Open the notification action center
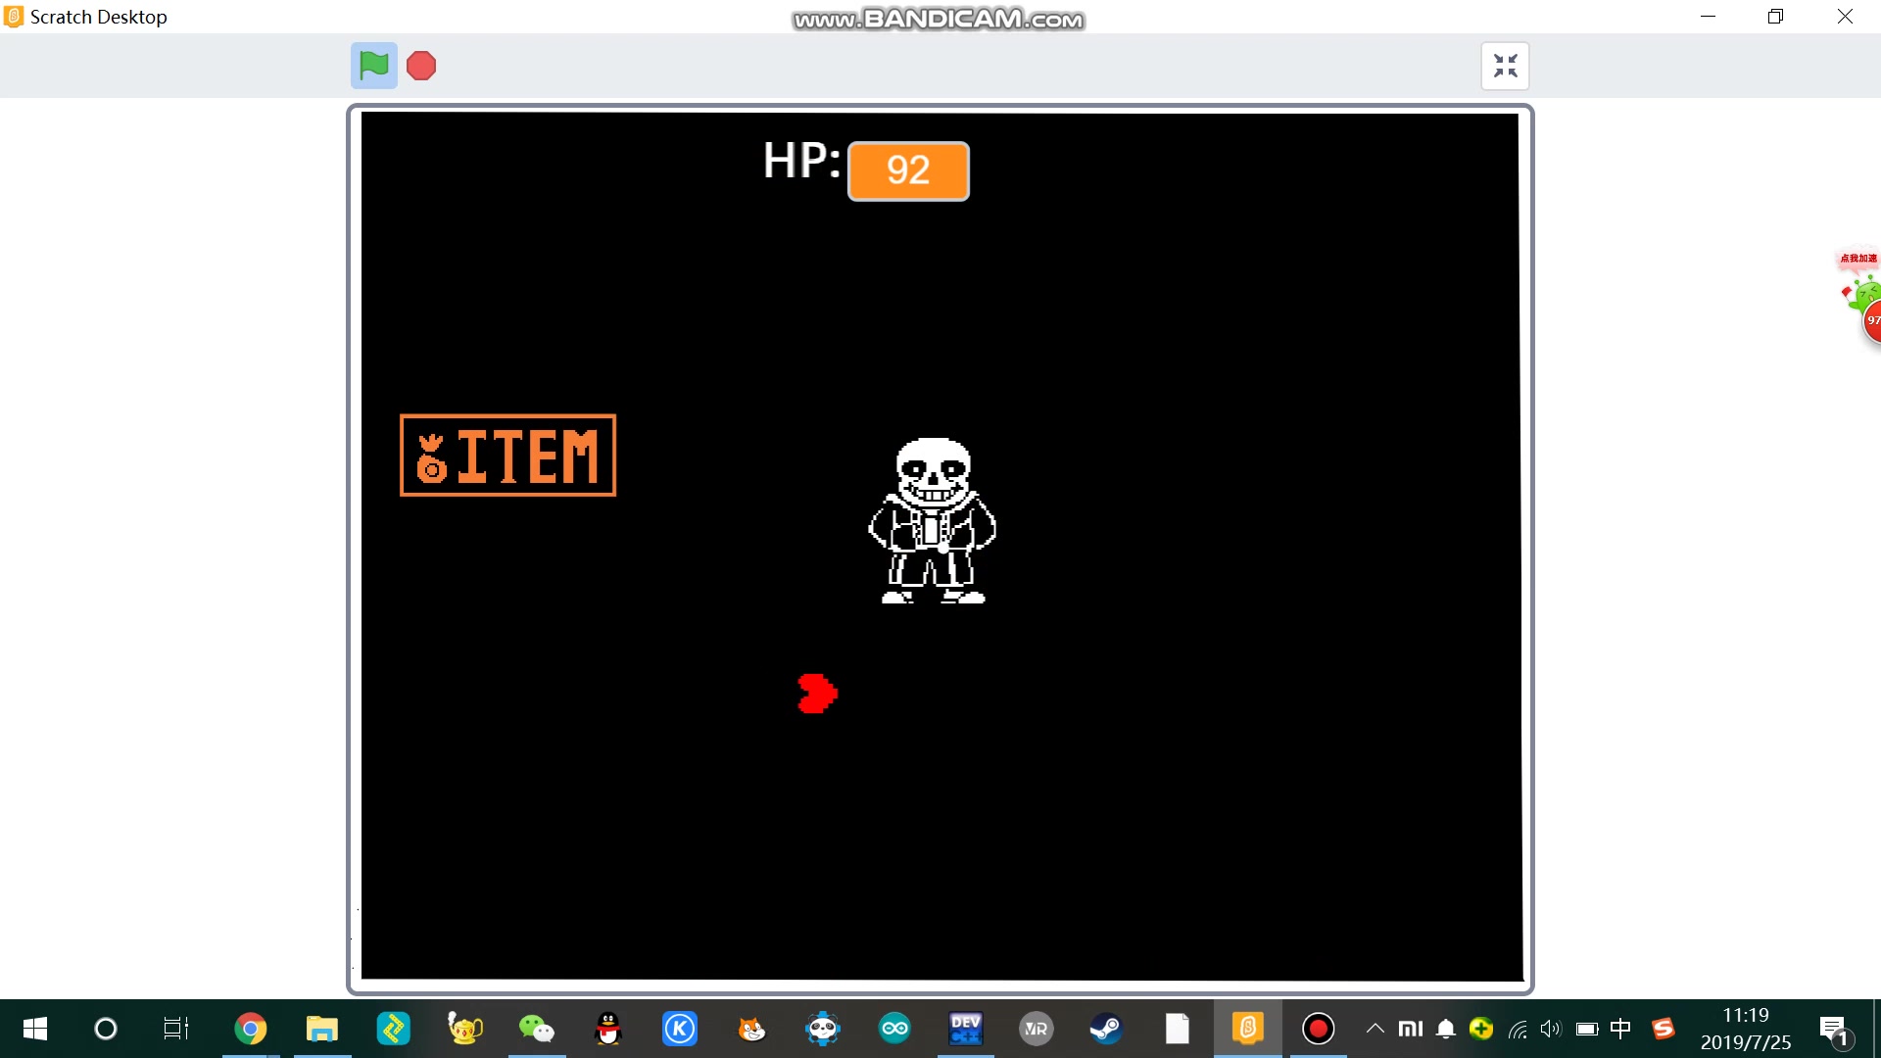Screen dimensions: 1881x1058 pyautogui.click(x=1833, y=1029)
